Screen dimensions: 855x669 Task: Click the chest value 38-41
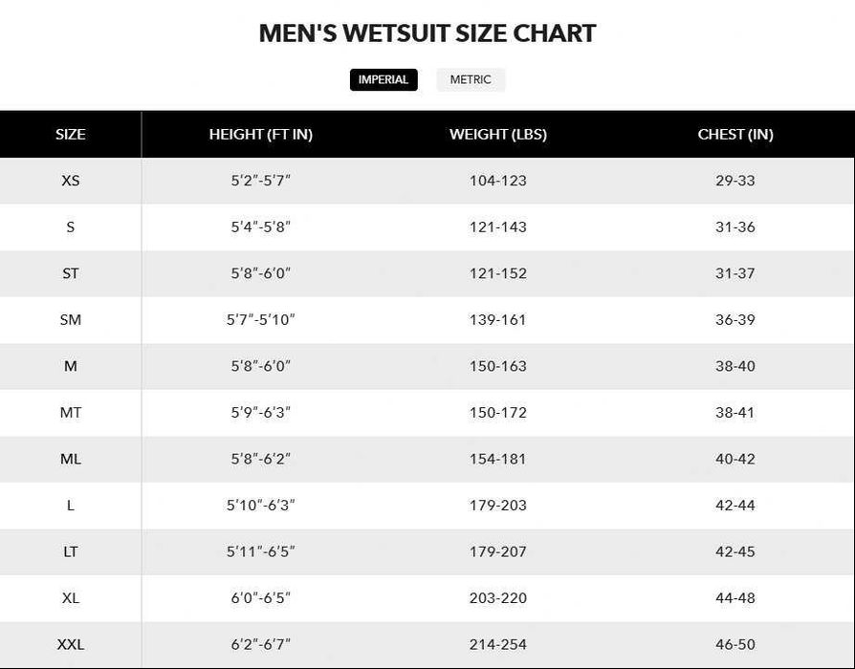735,413
